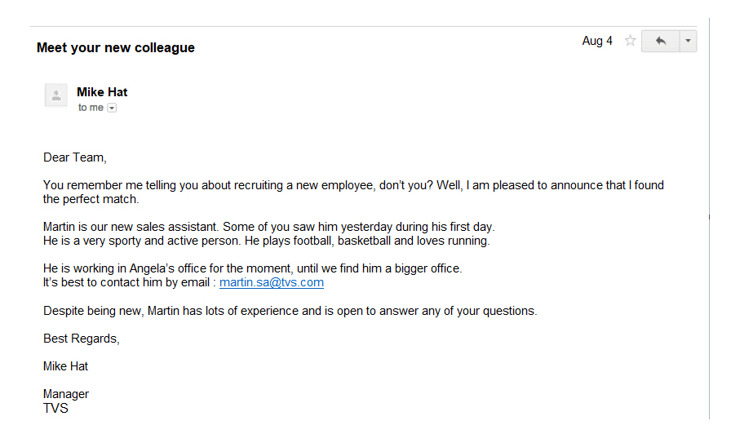
Task: Click the 'Mike Hat' signature name
Action: coord(65,366)
